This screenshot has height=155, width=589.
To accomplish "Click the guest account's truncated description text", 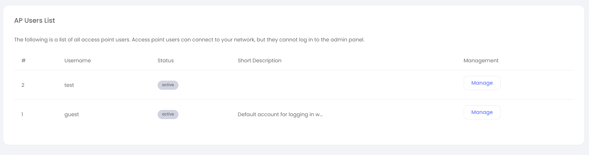I will 280,114.
